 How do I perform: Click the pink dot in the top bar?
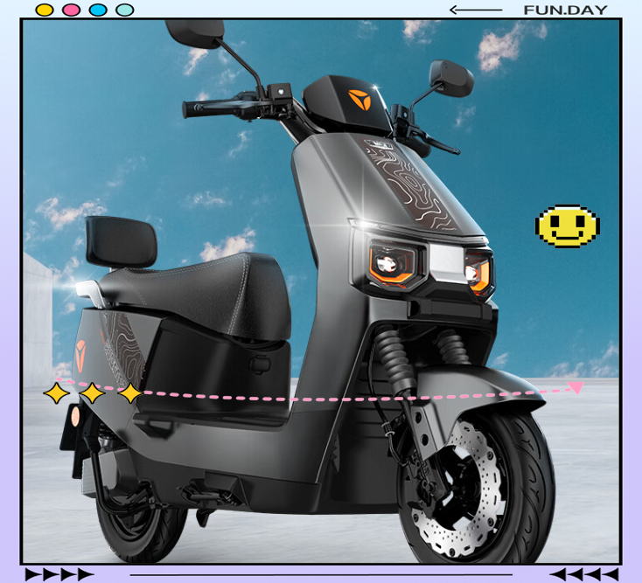tap(71, 10)
